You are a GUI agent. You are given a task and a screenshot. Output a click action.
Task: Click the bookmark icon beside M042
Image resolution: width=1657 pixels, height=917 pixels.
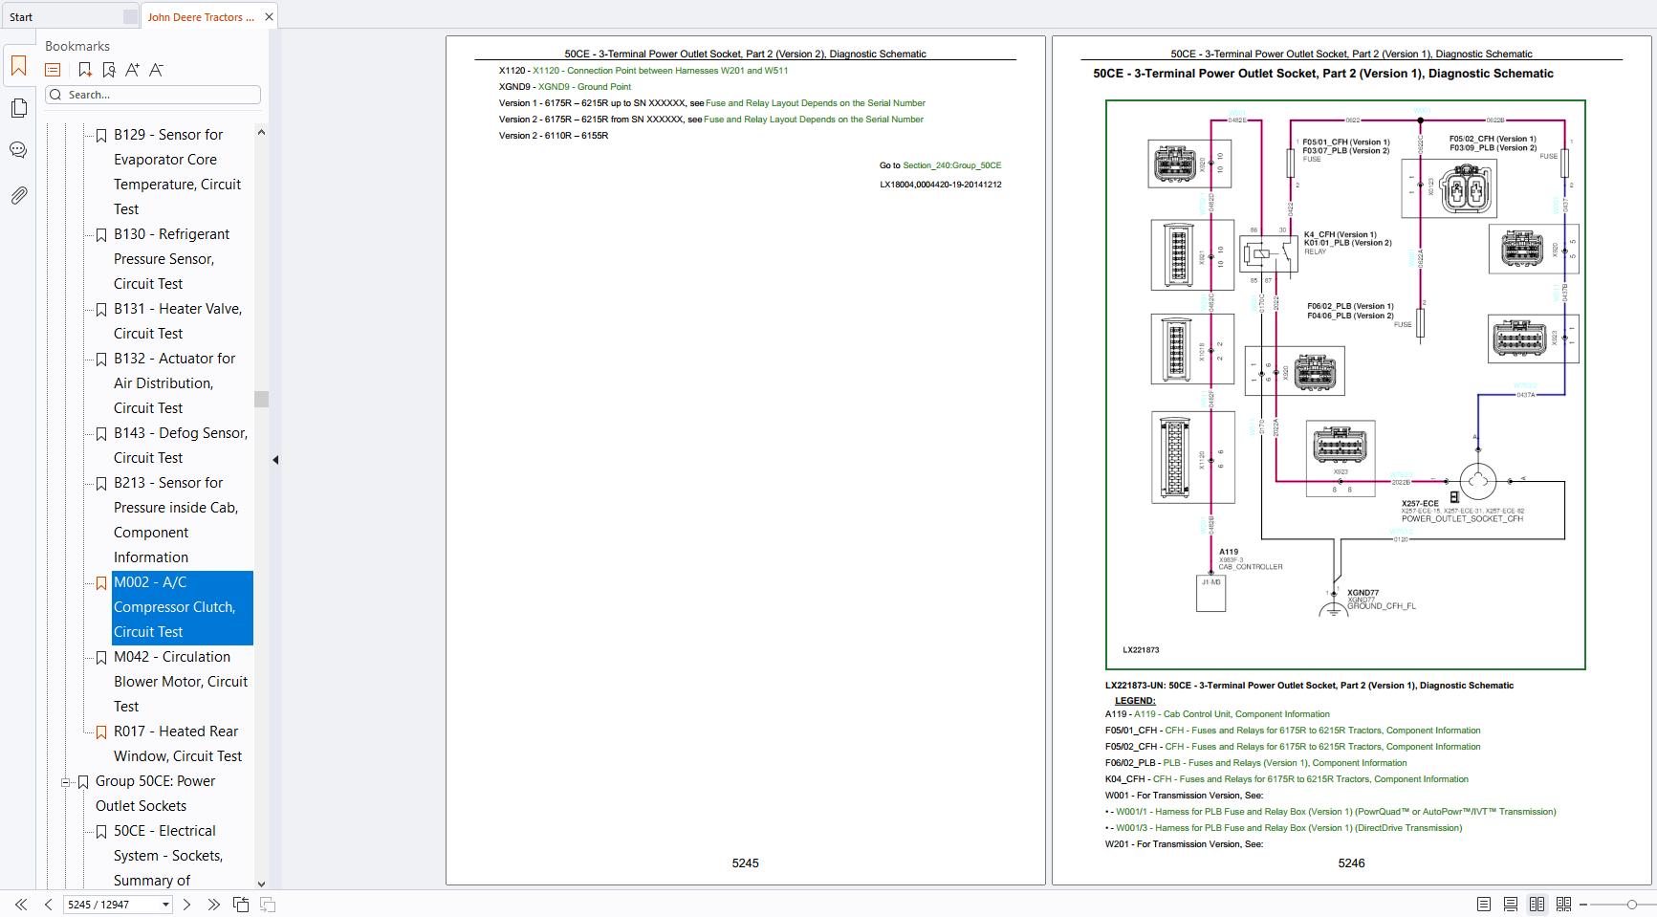[100, 658]
